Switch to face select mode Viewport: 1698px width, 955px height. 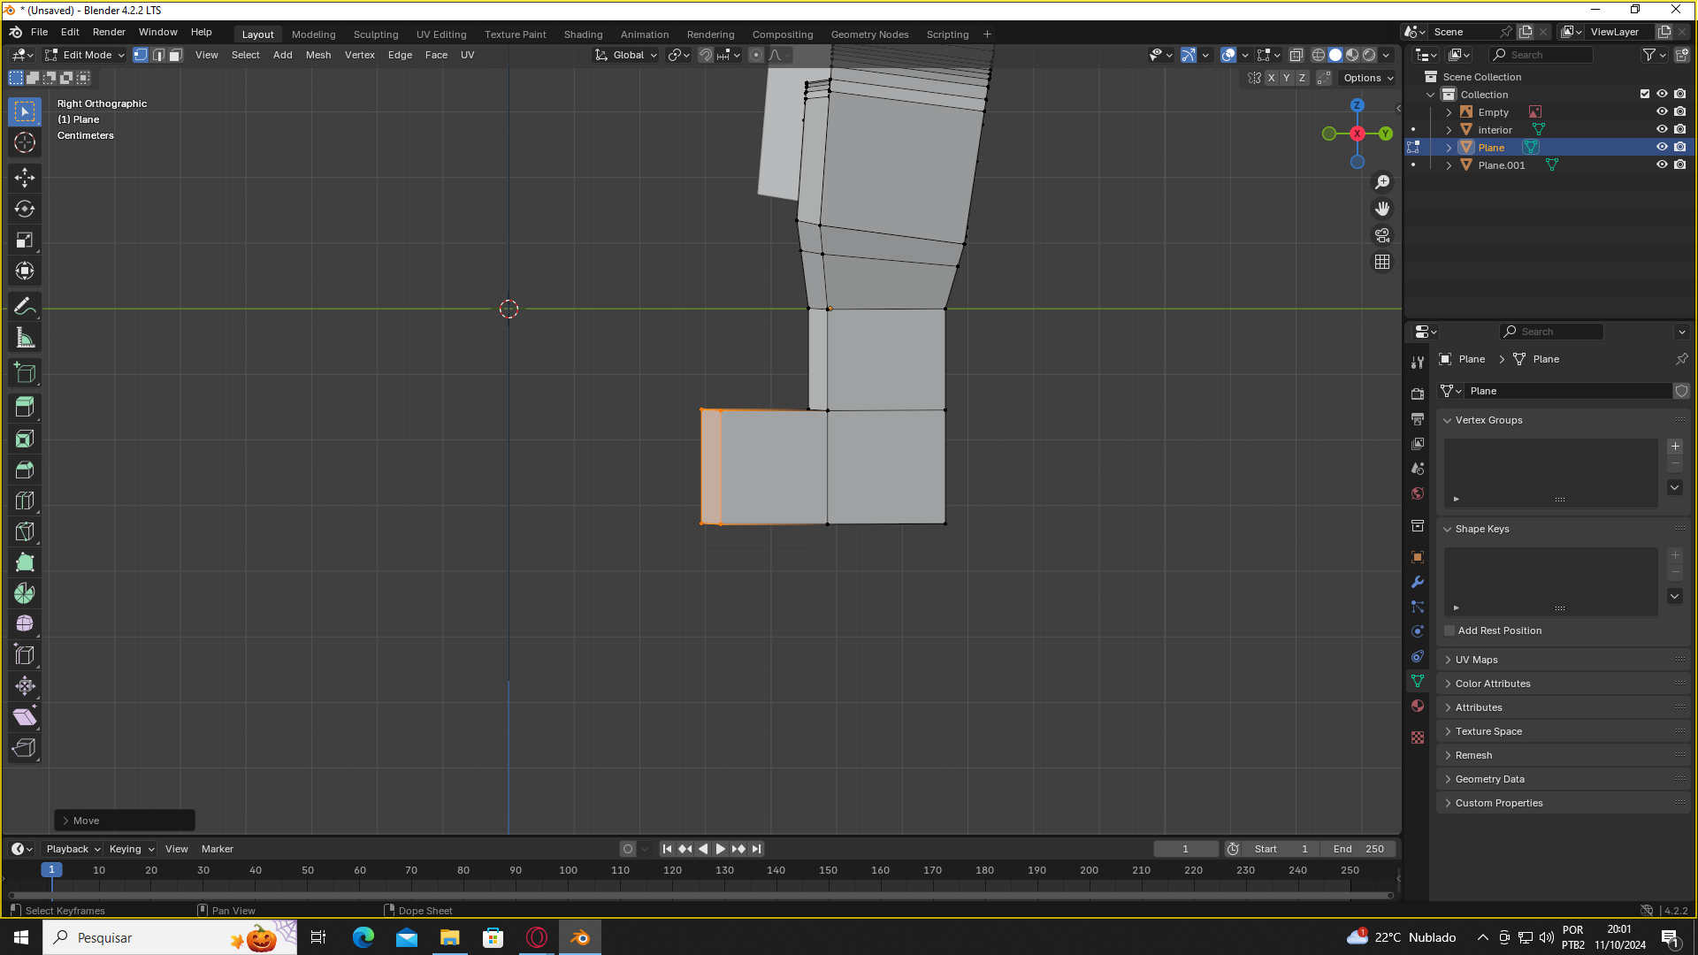175,55
